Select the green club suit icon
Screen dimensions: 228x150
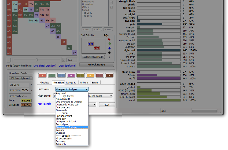[x=109, y=43]
